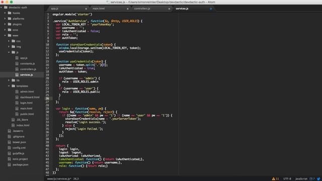This screenshot has width=322, height=181.
Task: Click 'yourTokenKey' string on line 4
Action: tap(102, 25)
